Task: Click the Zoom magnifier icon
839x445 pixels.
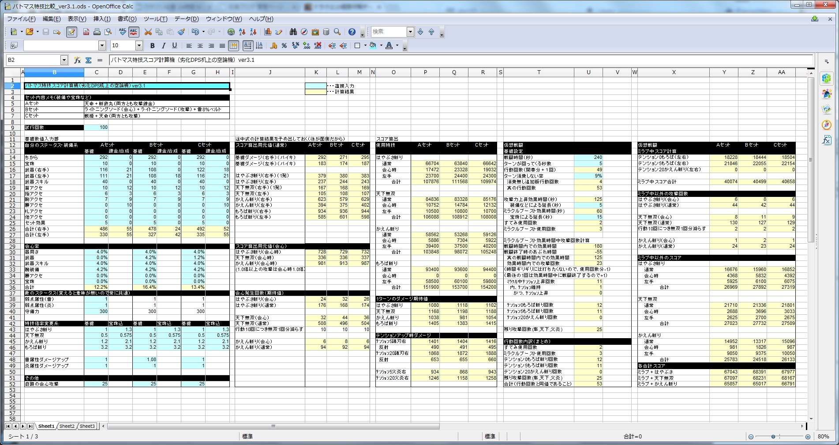Action: pos(337,32)
